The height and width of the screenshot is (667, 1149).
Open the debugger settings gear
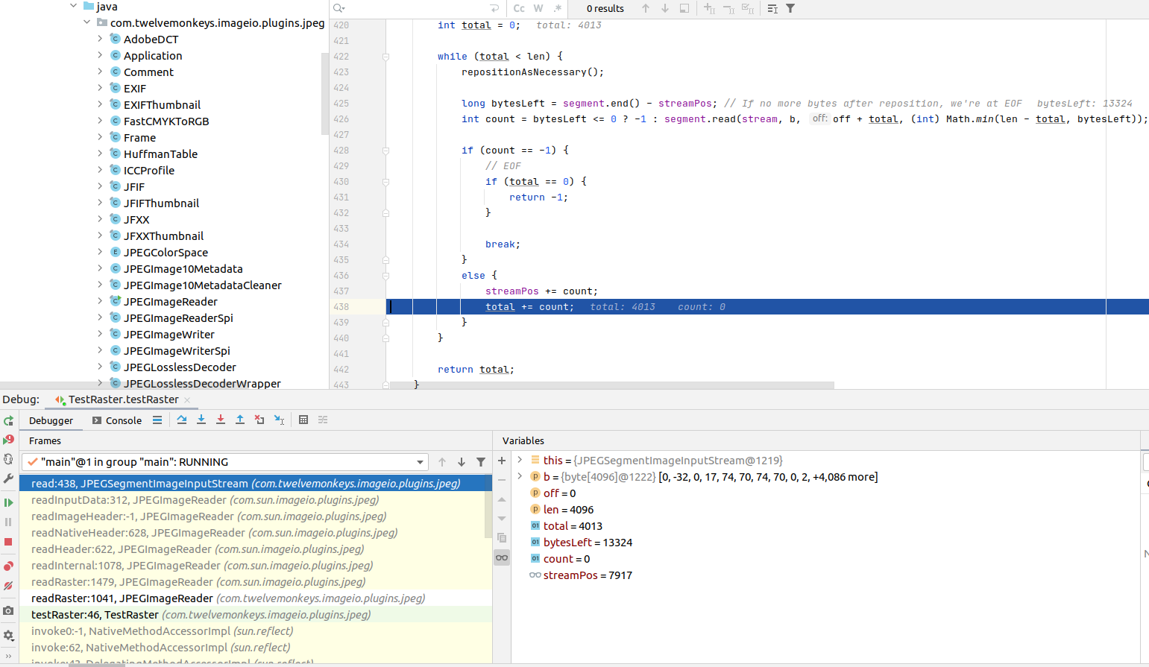[9, 635]
